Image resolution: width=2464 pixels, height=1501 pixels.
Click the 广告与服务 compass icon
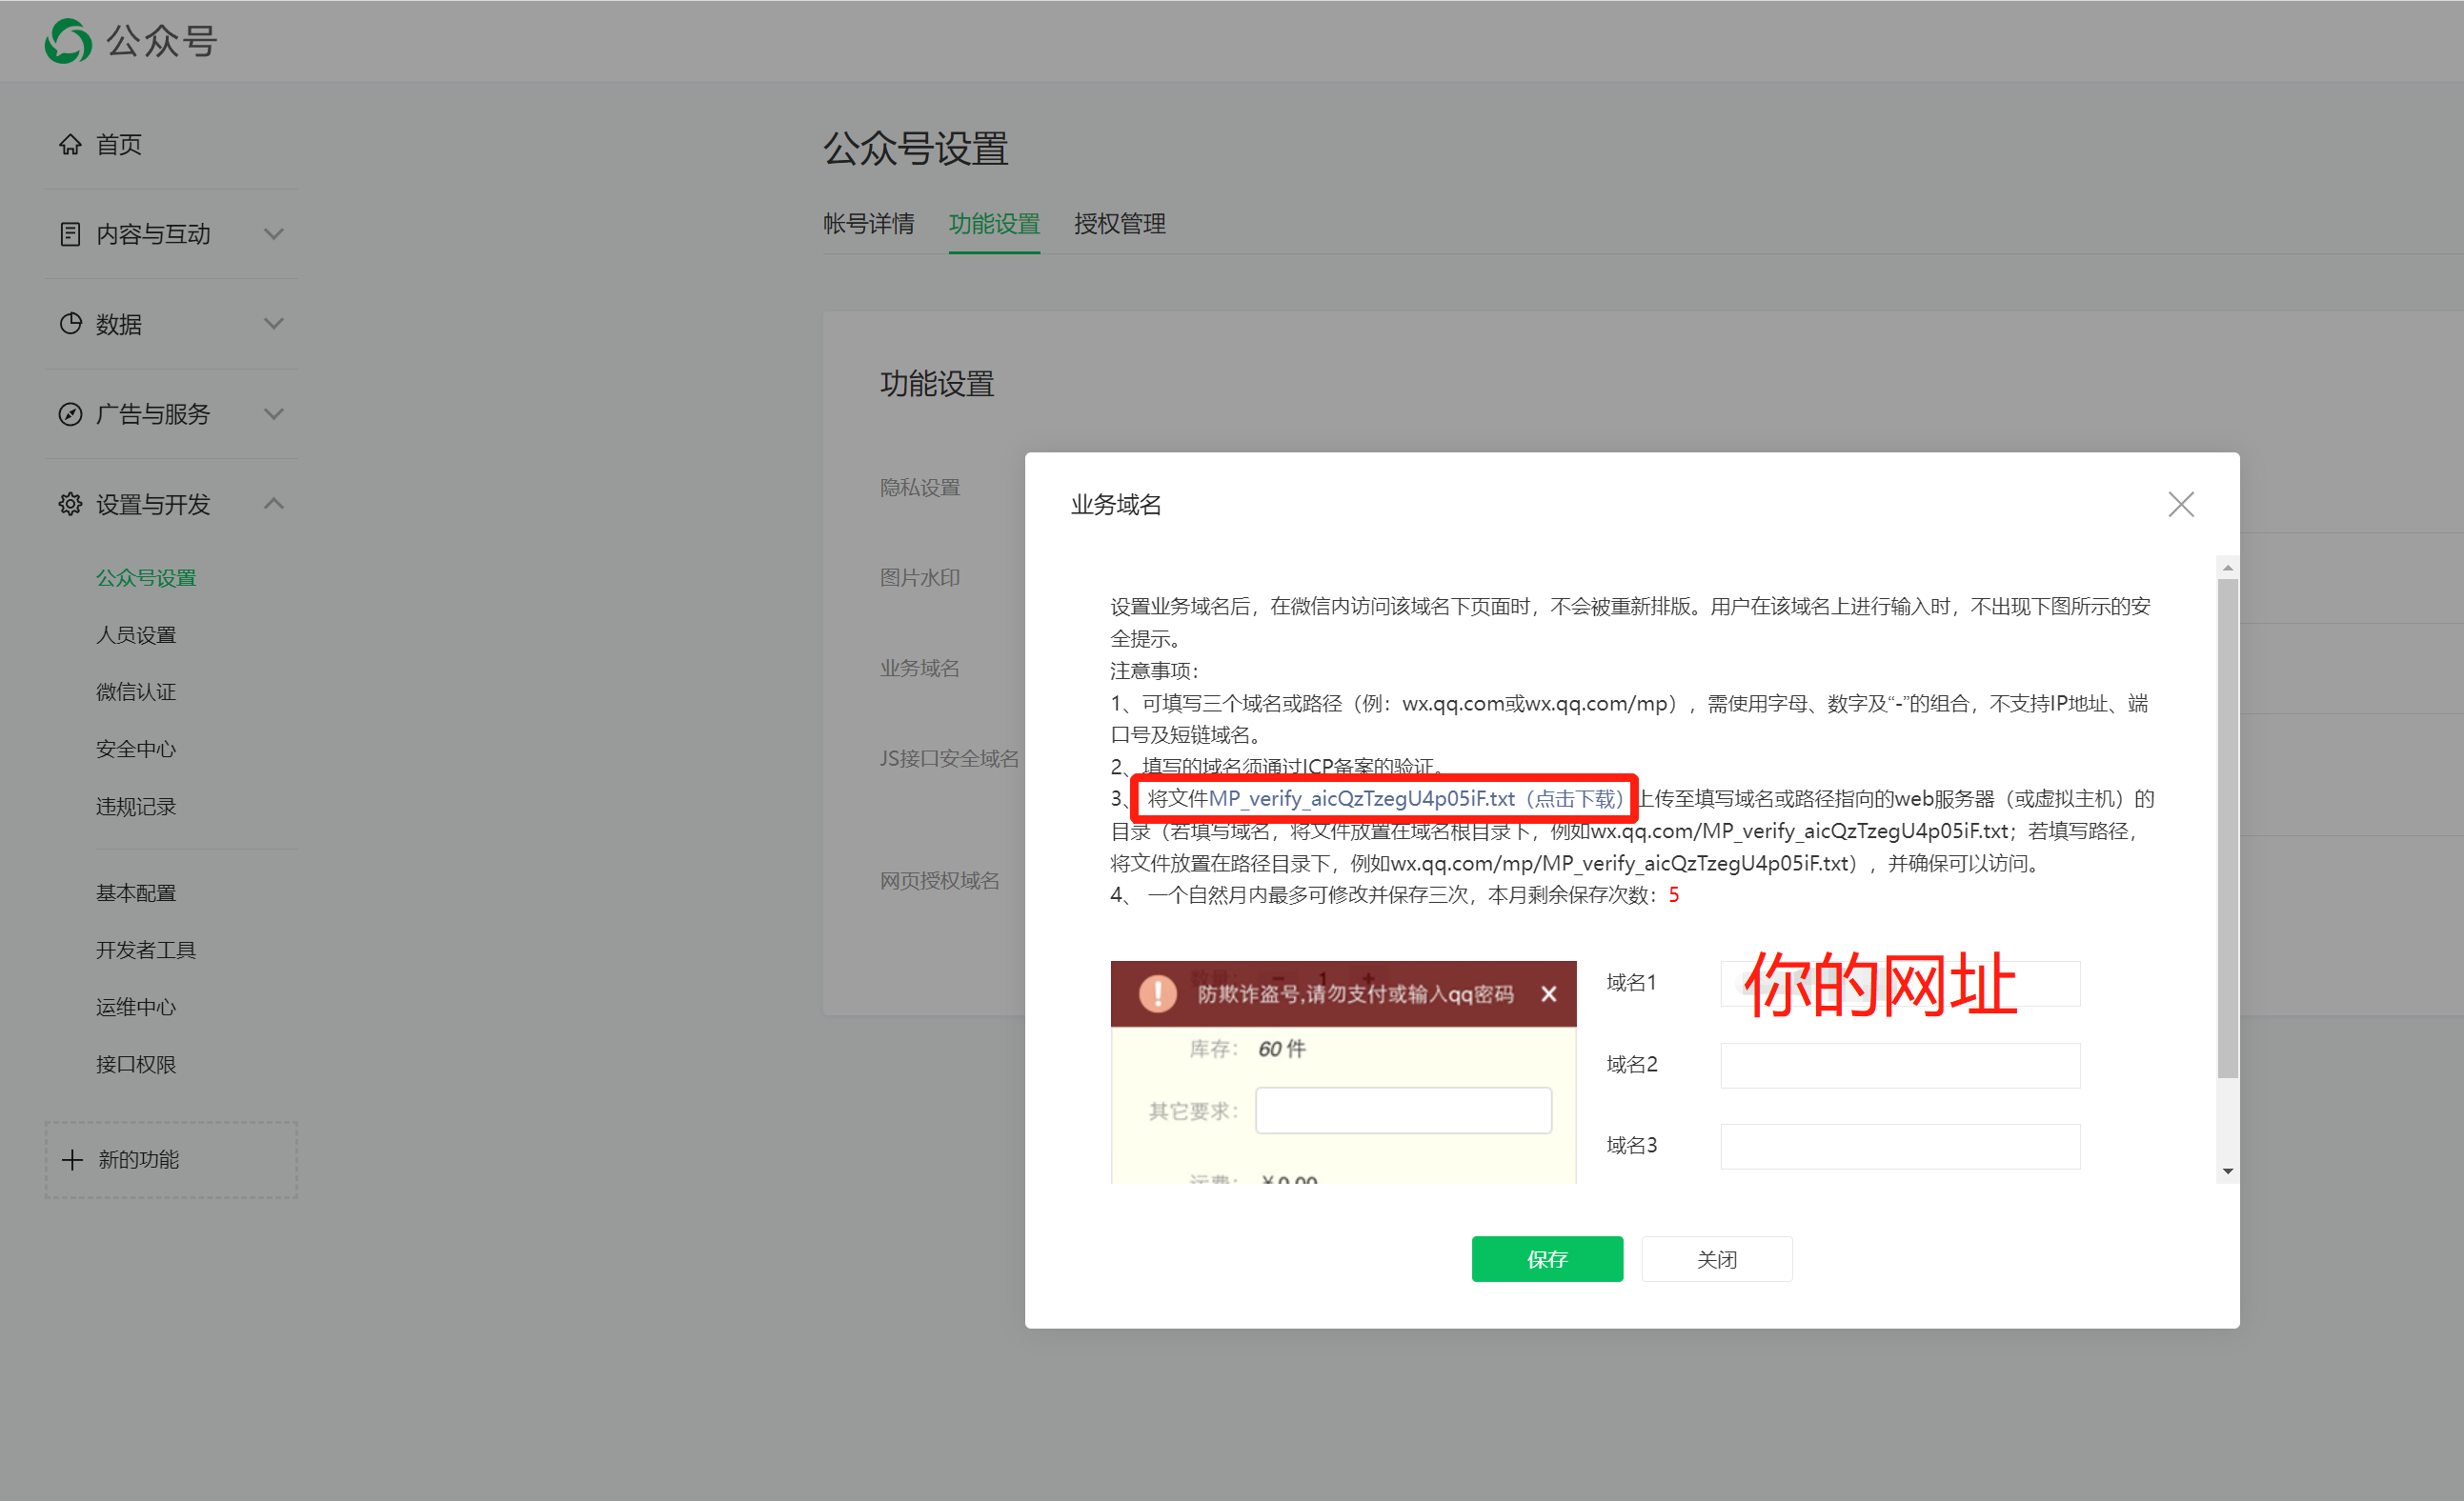click(70, 413)
